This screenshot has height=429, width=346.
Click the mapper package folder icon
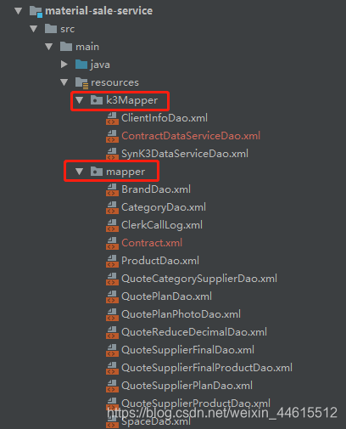tap(97, 172)
